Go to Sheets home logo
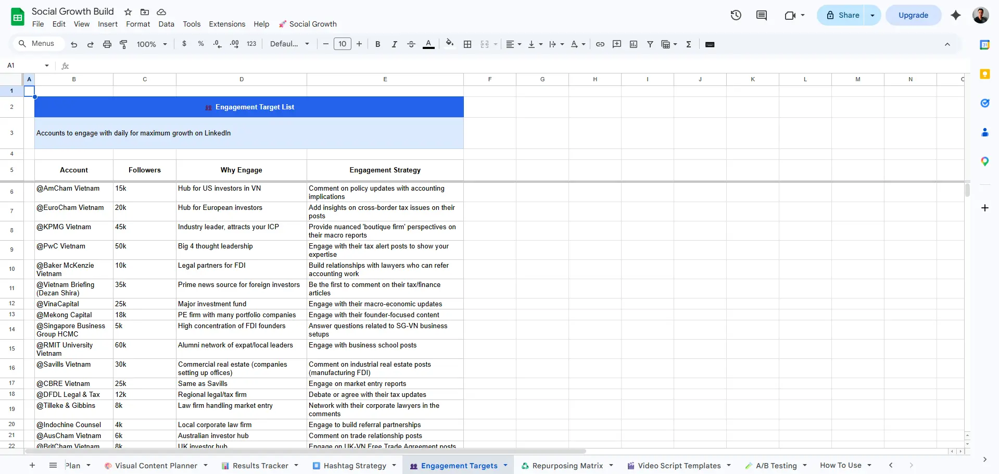Viewport: 999px width, 474px height. pos(18,17)
